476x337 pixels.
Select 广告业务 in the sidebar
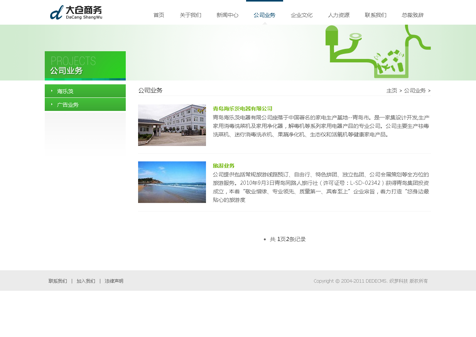click(68, 105)
